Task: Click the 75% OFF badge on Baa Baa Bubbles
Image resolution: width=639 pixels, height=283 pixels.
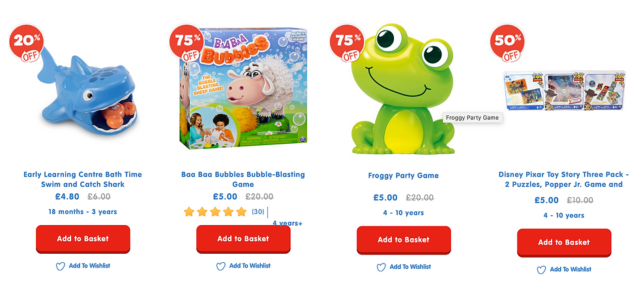Action: click(x=186, y=42)
